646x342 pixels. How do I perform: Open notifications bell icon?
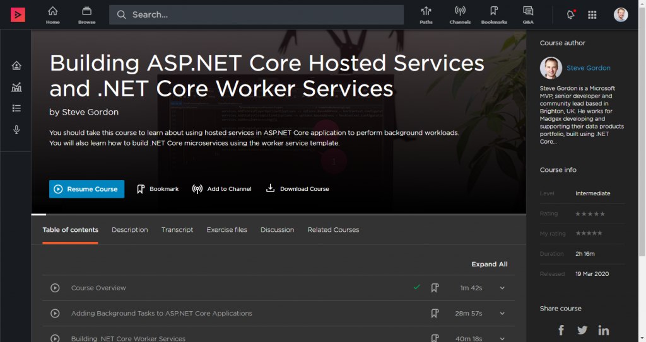pyautogui.click(x=570, y=15)
